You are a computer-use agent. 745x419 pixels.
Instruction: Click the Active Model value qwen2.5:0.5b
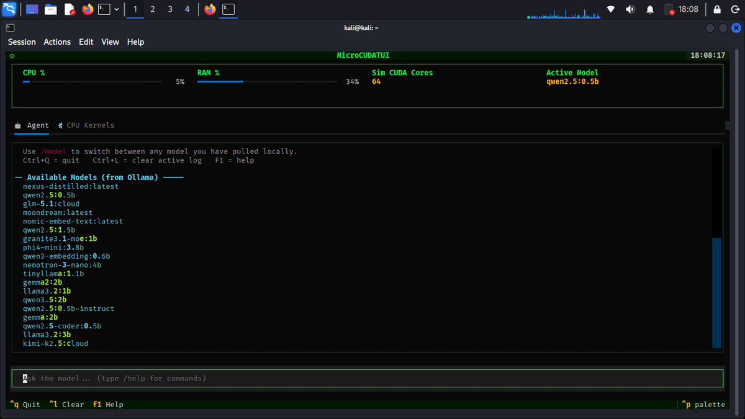(572, 81)
